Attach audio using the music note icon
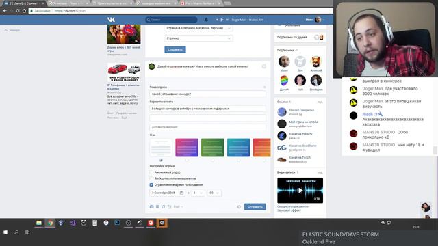This screenshot has width=438, height=246. pos(164,206)
